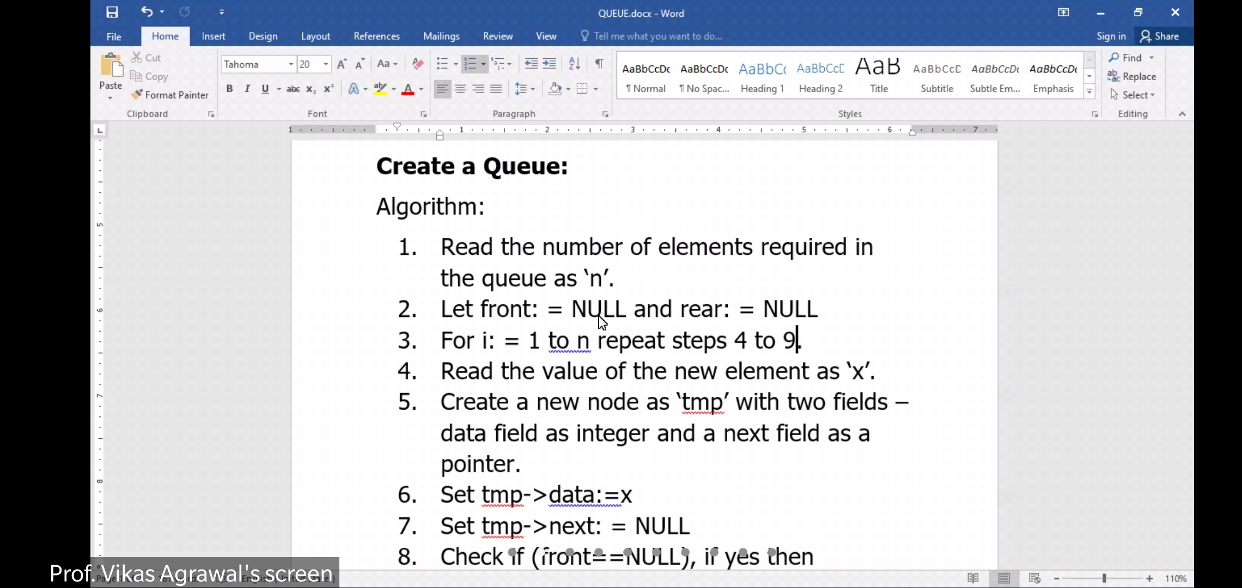
Task: Click the Save icon in quick access toolbar
Action: click(x=112, y=12)
